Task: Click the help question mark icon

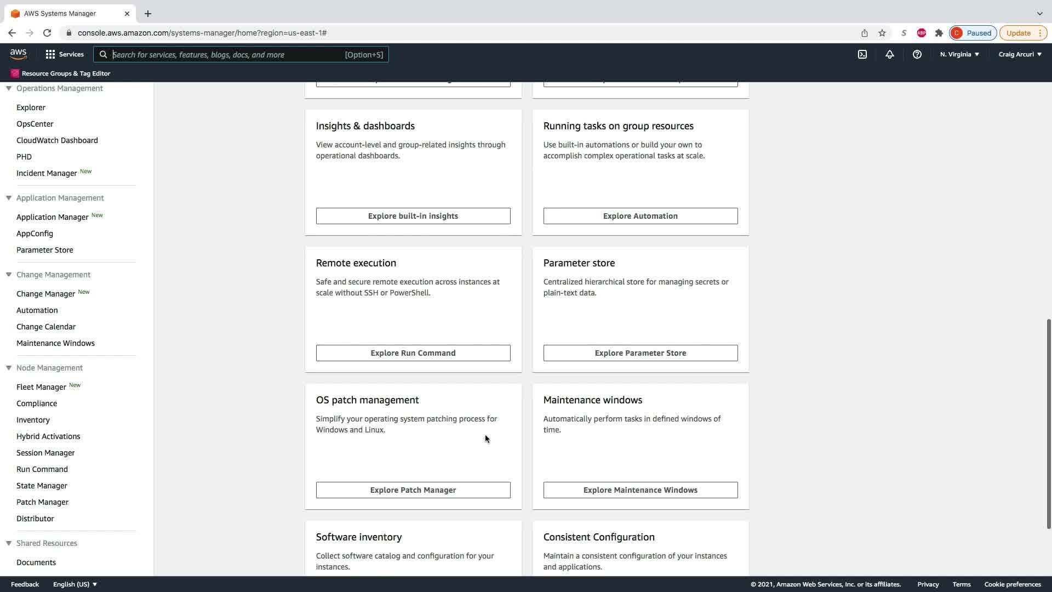Action: tap(917, 54)
